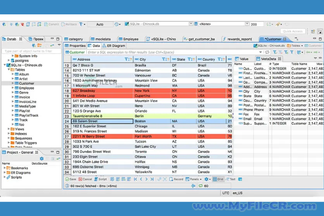Viewport: 324px width, 216px height.
Task: Open the Panels dropdown
Action: pyautogui.click(x=193, y=179)
